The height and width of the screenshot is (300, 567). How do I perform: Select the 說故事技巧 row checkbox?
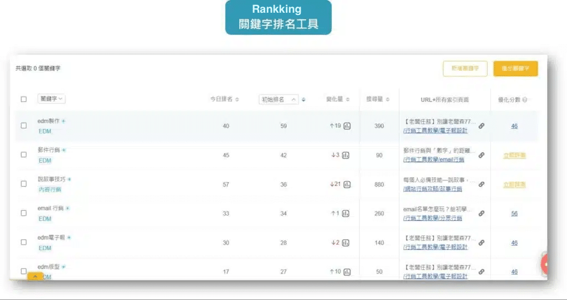pos(24,184)
